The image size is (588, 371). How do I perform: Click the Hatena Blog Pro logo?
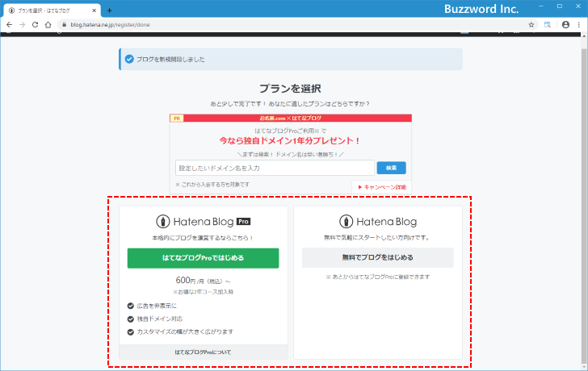pyautogui.click(x=204, y=222)
